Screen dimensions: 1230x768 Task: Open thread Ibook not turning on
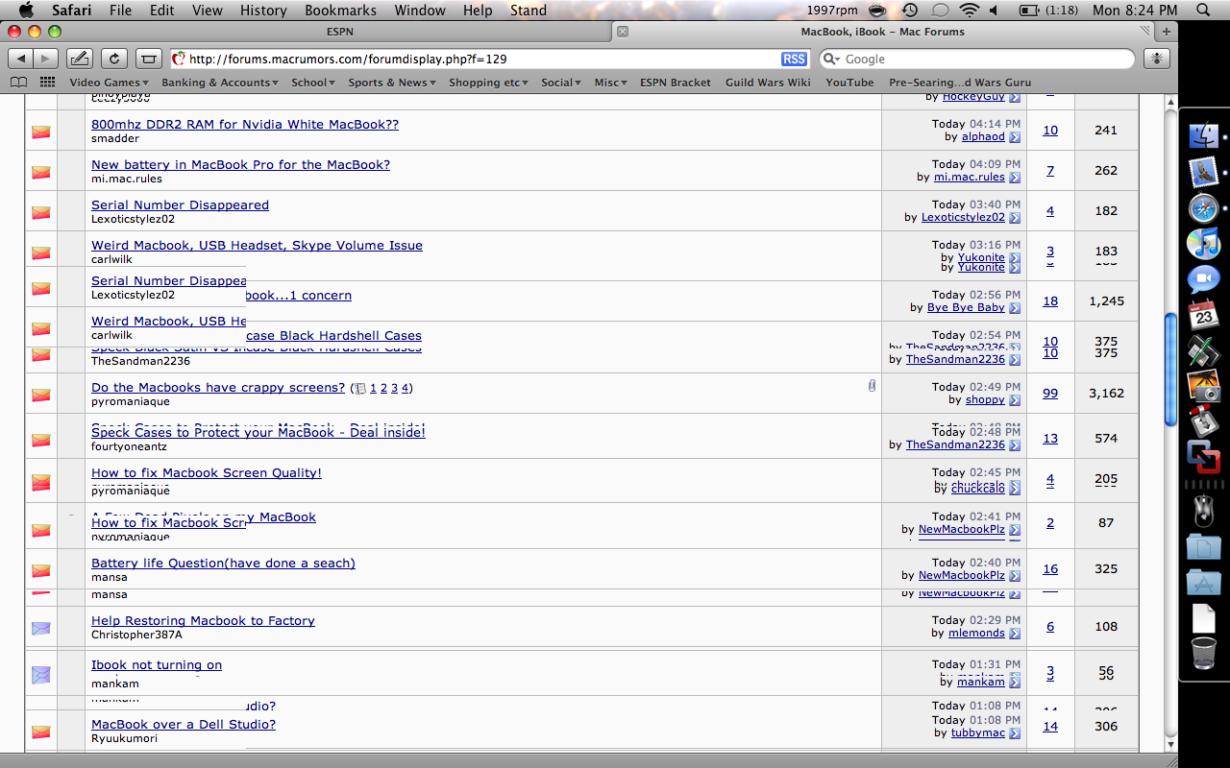(157, 664)
